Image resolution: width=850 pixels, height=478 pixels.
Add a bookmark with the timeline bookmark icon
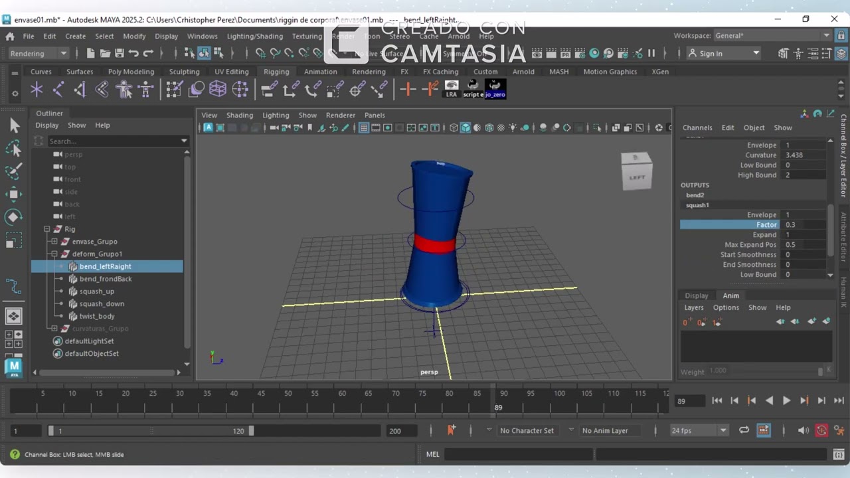452,430
